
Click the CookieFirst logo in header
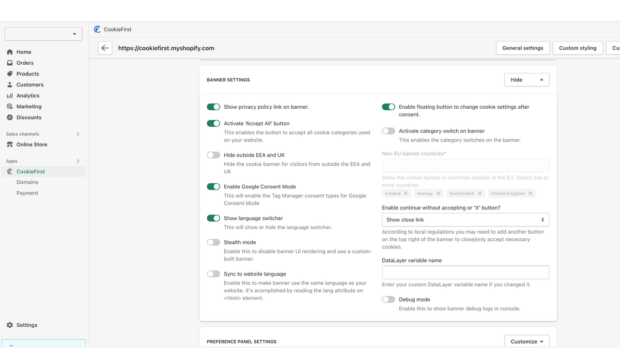97,29
